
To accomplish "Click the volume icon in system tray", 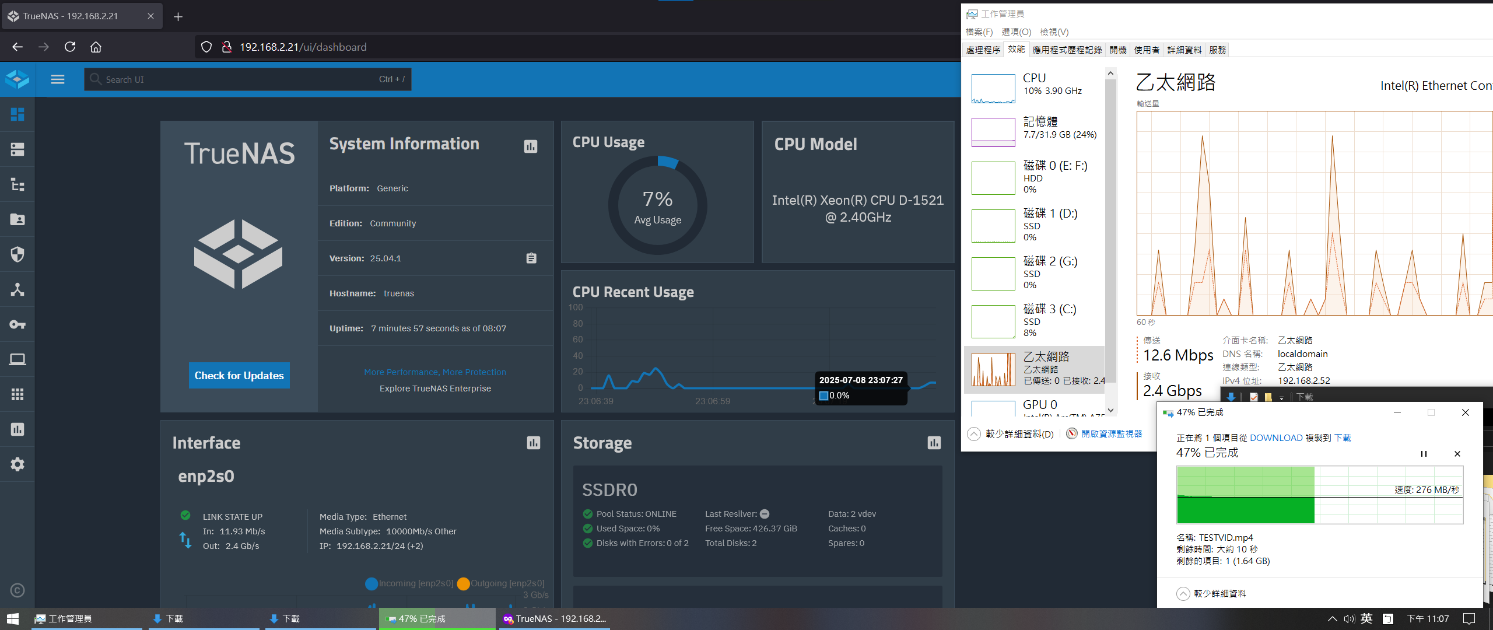I will pyautogui.click(x=1349, y=618).
